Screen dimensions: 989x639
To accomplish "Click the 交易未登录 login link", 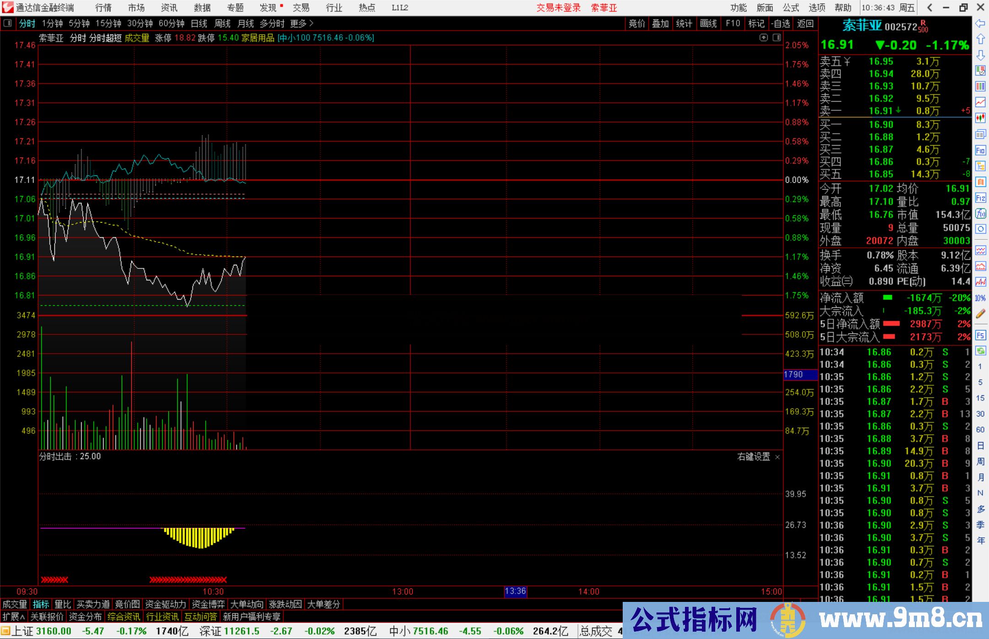I will (x=559, y=8).
